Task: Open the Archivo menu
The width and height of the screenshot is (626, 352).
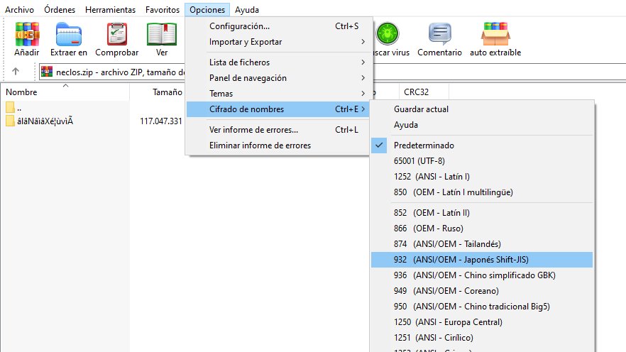Action: (x=20, y=9)
